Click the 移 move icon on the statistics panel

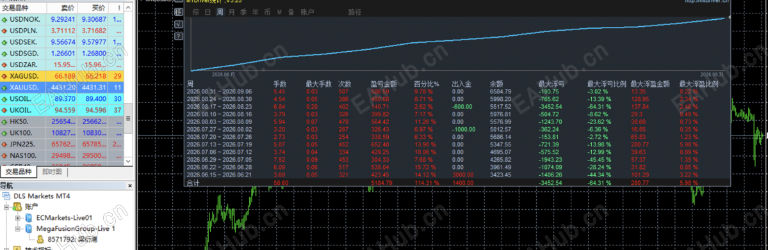point(178,12)
